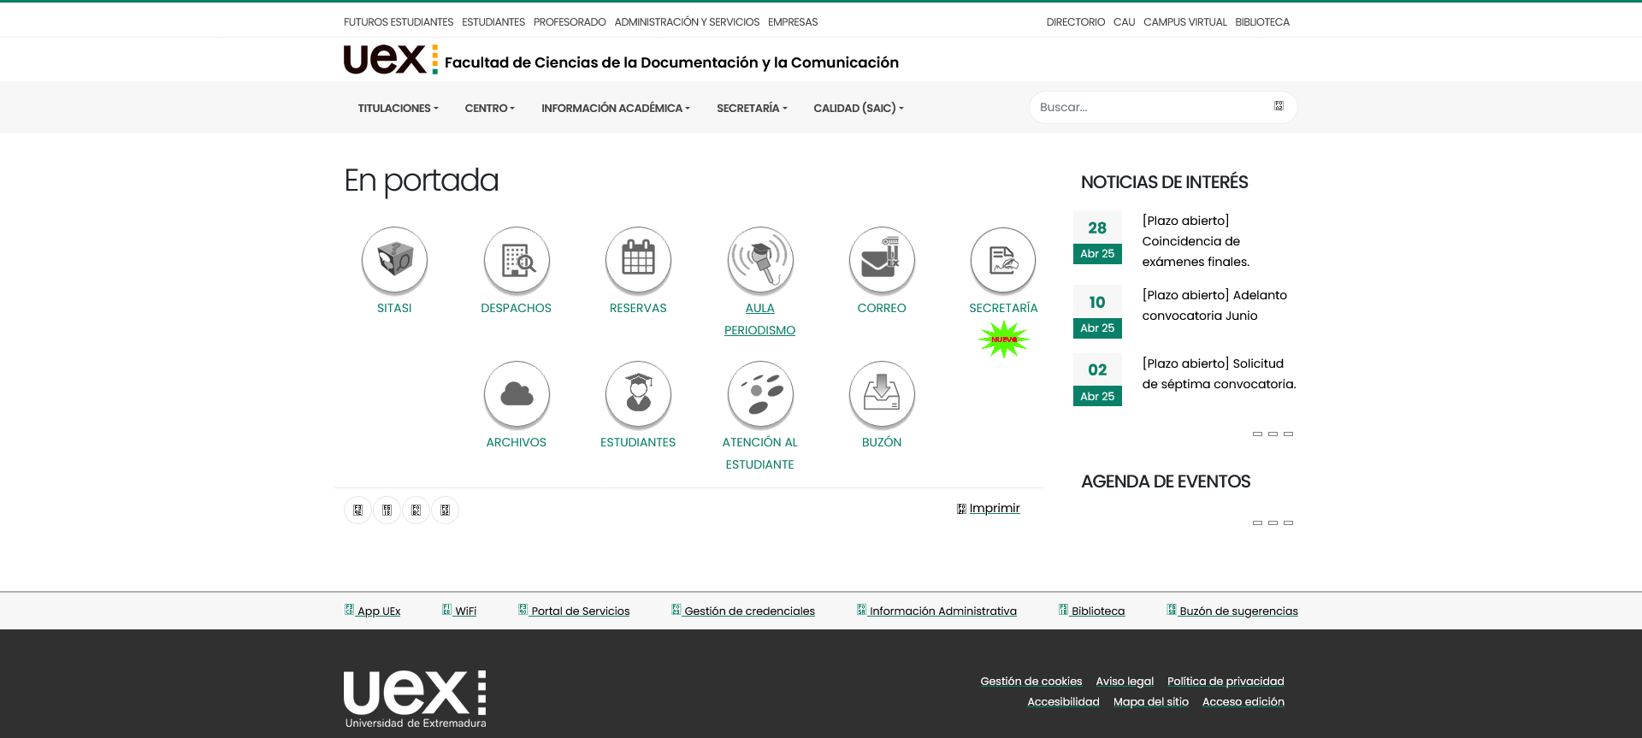Go to CAMPUS VIRTUAL in top bar
The width and height of the screenshot is (1642, 738).
(1184, 22)
